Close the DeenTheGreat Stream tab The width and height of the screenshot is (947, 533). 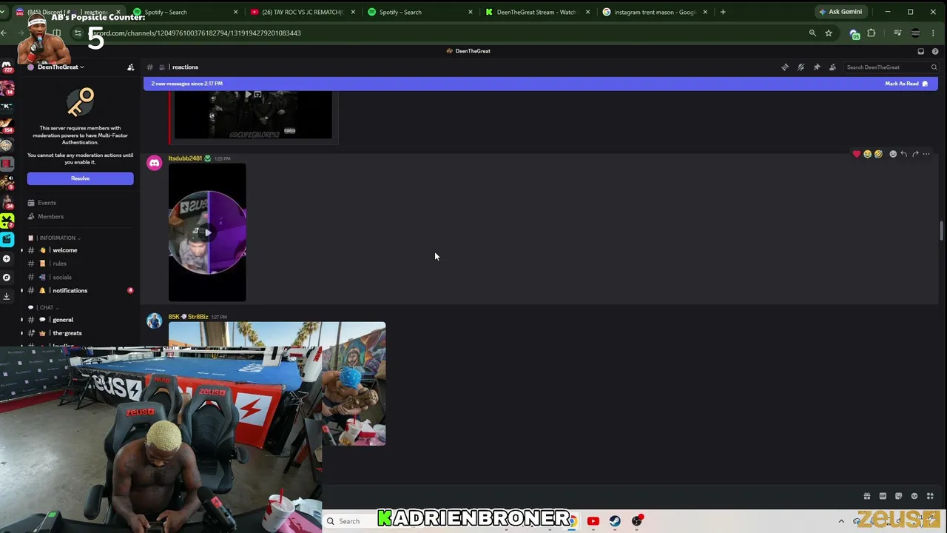[587, 12]
